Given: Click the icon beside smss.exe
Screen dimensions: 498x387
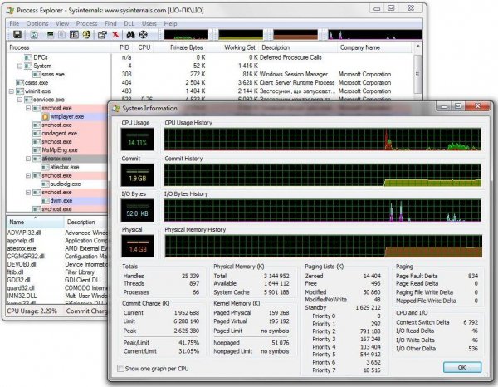Looking at the screenshot, I should [37, 75].
